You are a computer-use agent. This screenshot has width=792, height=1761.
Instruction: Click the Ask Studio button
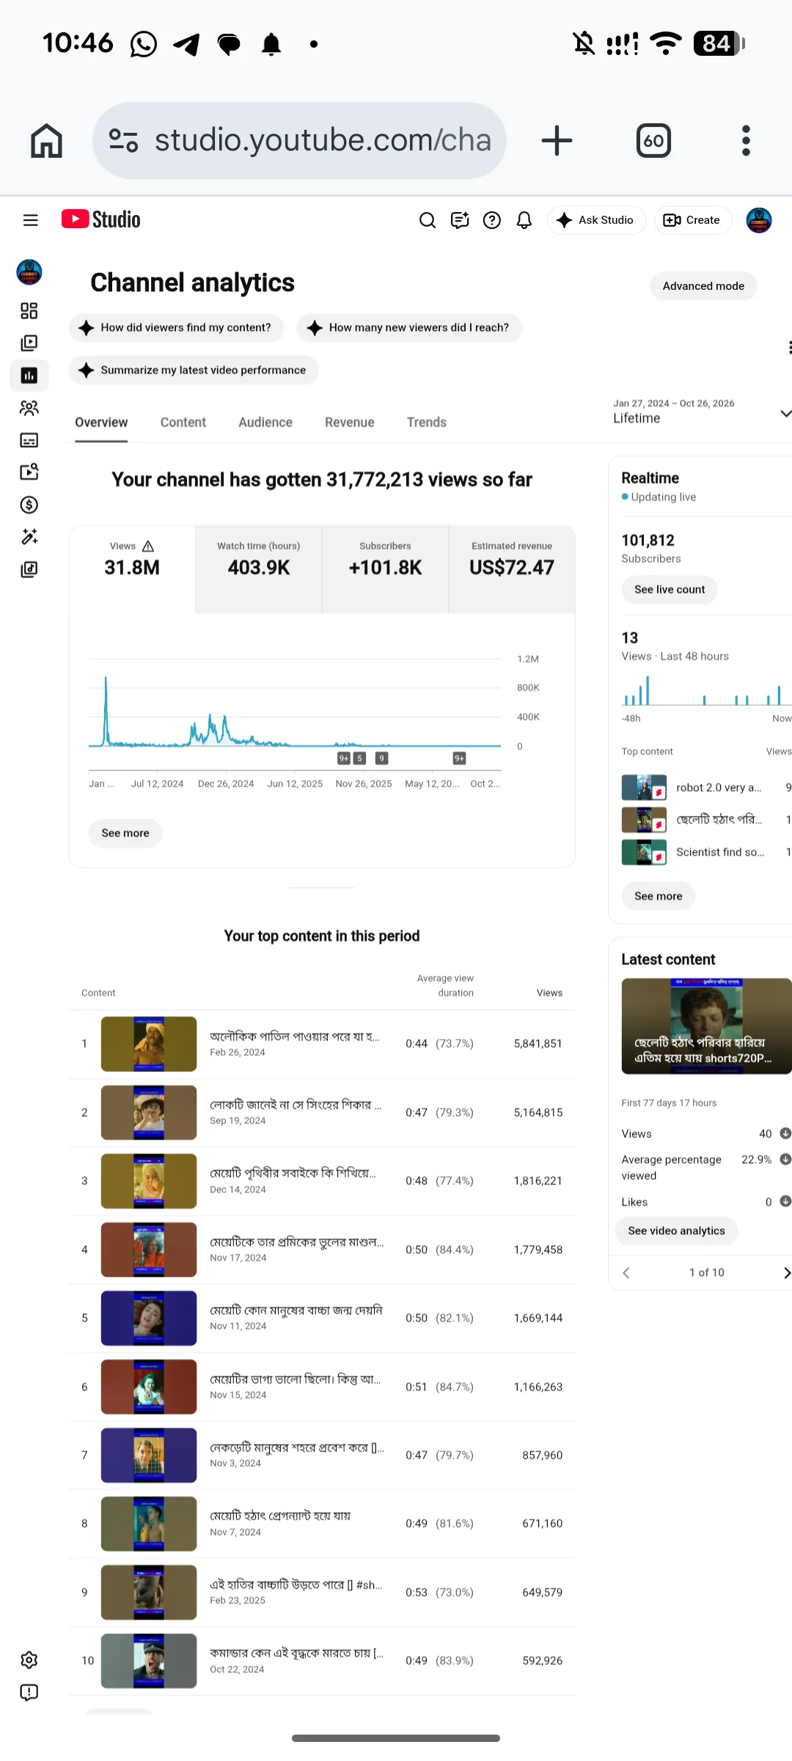(x=596, y=220)
